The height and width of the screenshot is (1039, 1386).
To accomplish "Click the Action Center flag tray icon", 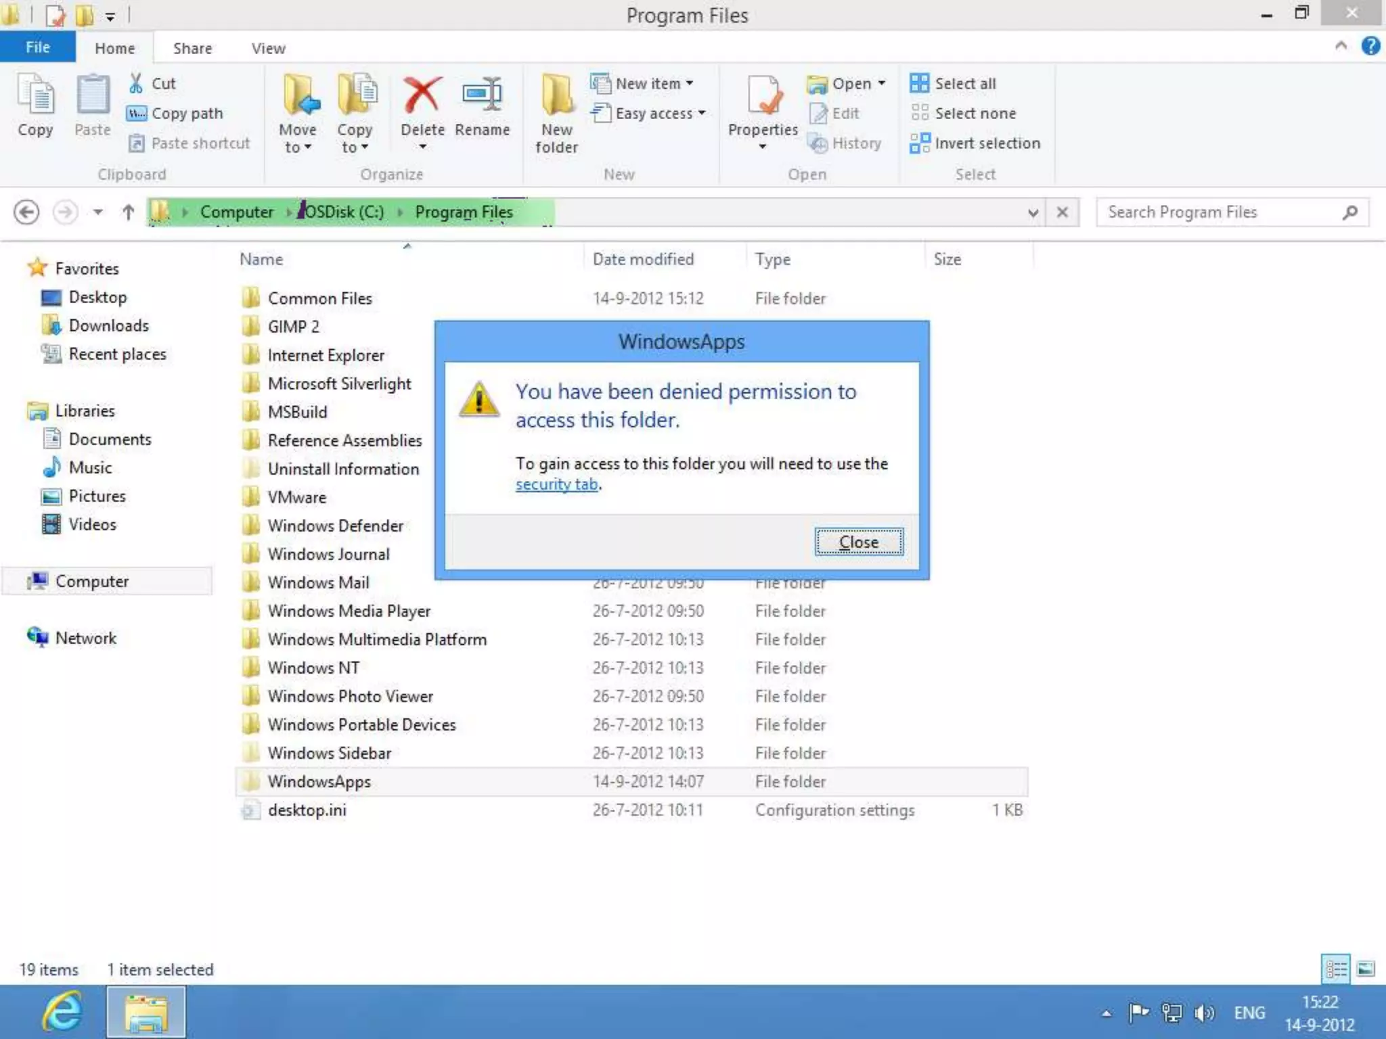I will 1138,1013.
